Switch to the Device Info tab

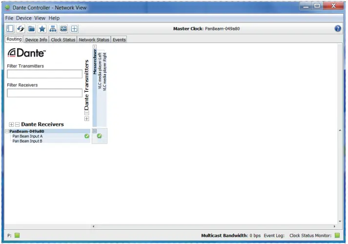36,40
